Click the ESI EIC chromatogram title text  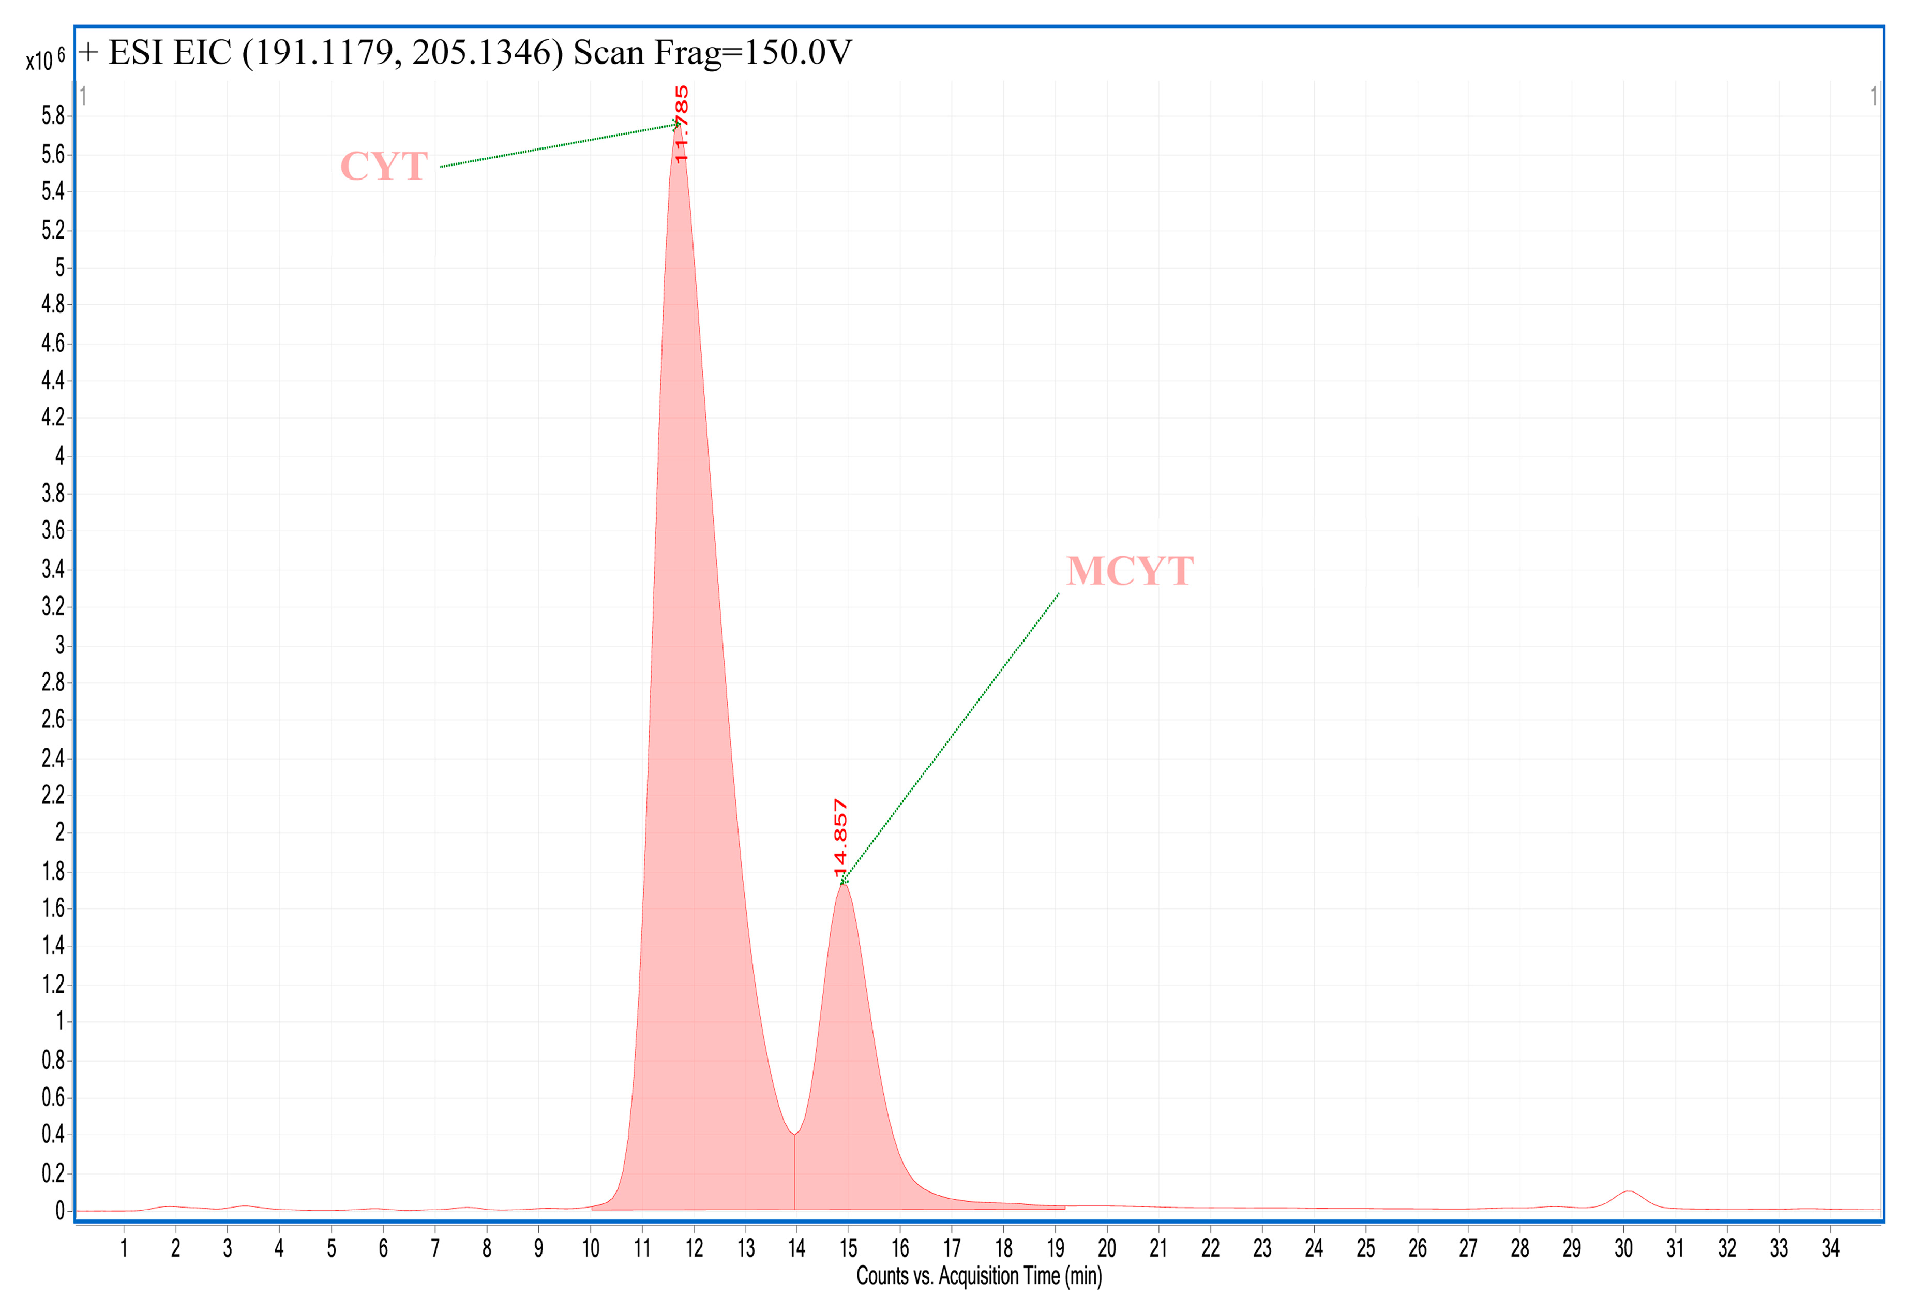click(465, 53)
